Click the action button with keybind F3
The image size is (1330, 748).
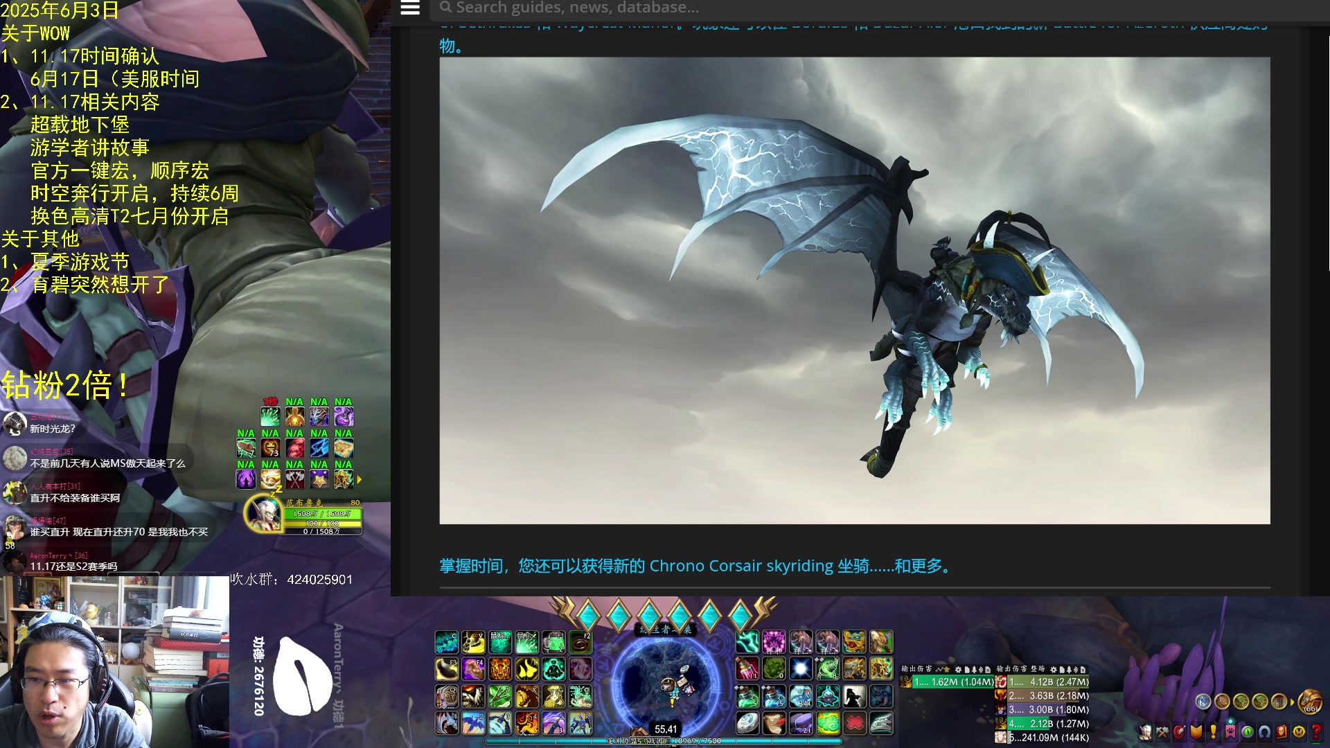pyautogui.click(x=447, y=669)
